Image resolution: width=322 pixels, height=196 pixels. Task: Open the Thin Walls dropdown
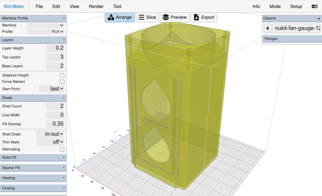[50, 142]
